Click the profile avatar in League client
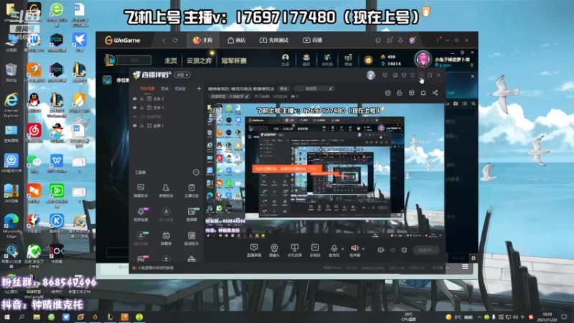Image resolution: width=574 pixels, height=323 pixels. point(423,59)
